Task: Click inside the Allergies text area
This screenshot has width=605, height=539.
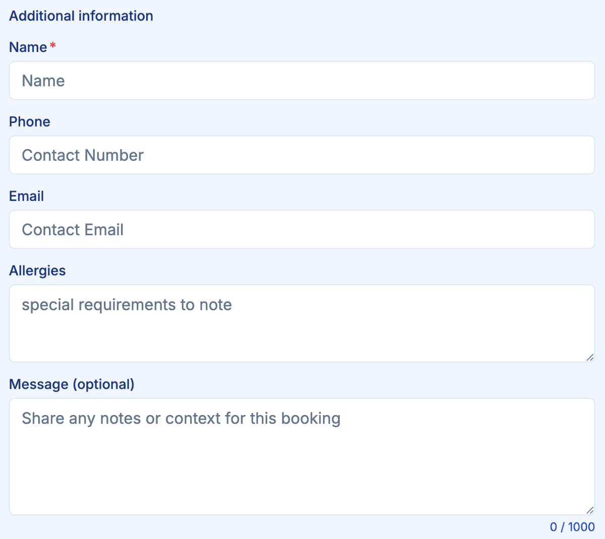Action: tap(302, 323)
